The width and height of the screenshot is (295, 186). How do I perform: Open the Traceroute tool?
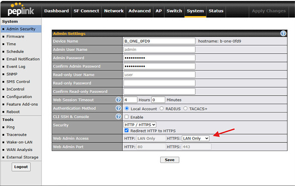pyautogui.click(x=17, y=134)
